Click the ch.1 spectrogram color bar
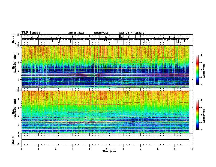Screen dimensions: 216x167 [197, 70]
